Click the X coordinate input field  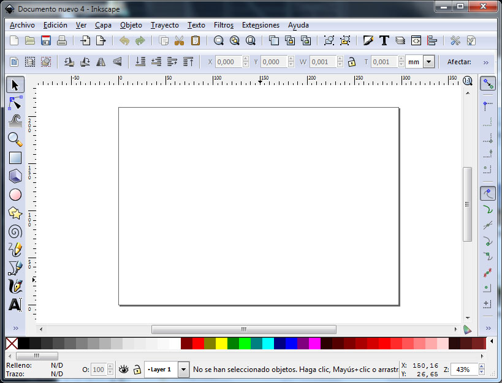[229, 62]
